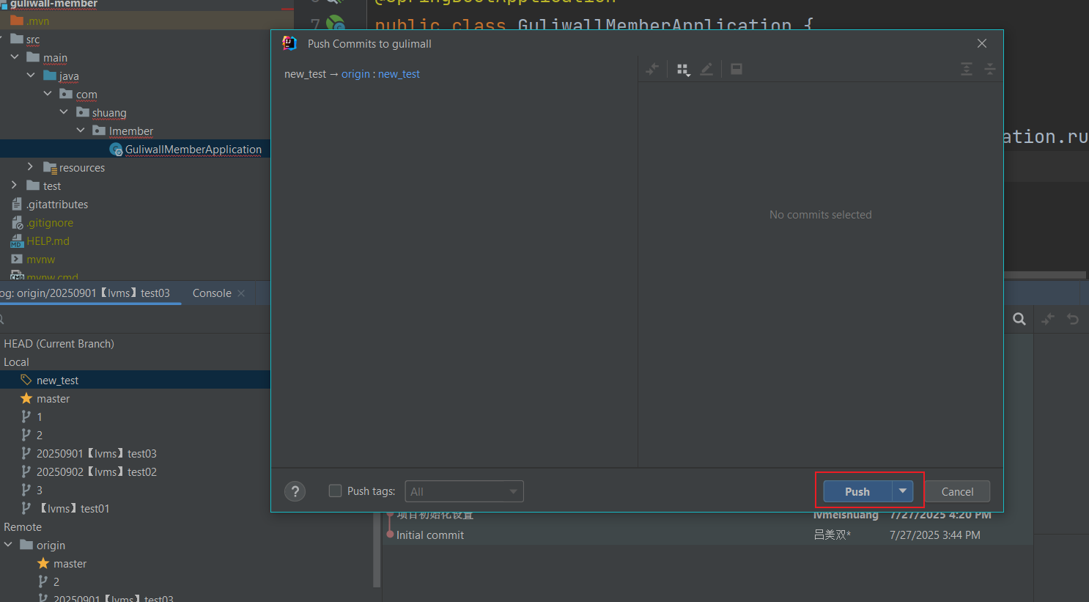The image size is (1089, 602).
Task: Select local branch 【lvms】test01
Action: [73, 509]
